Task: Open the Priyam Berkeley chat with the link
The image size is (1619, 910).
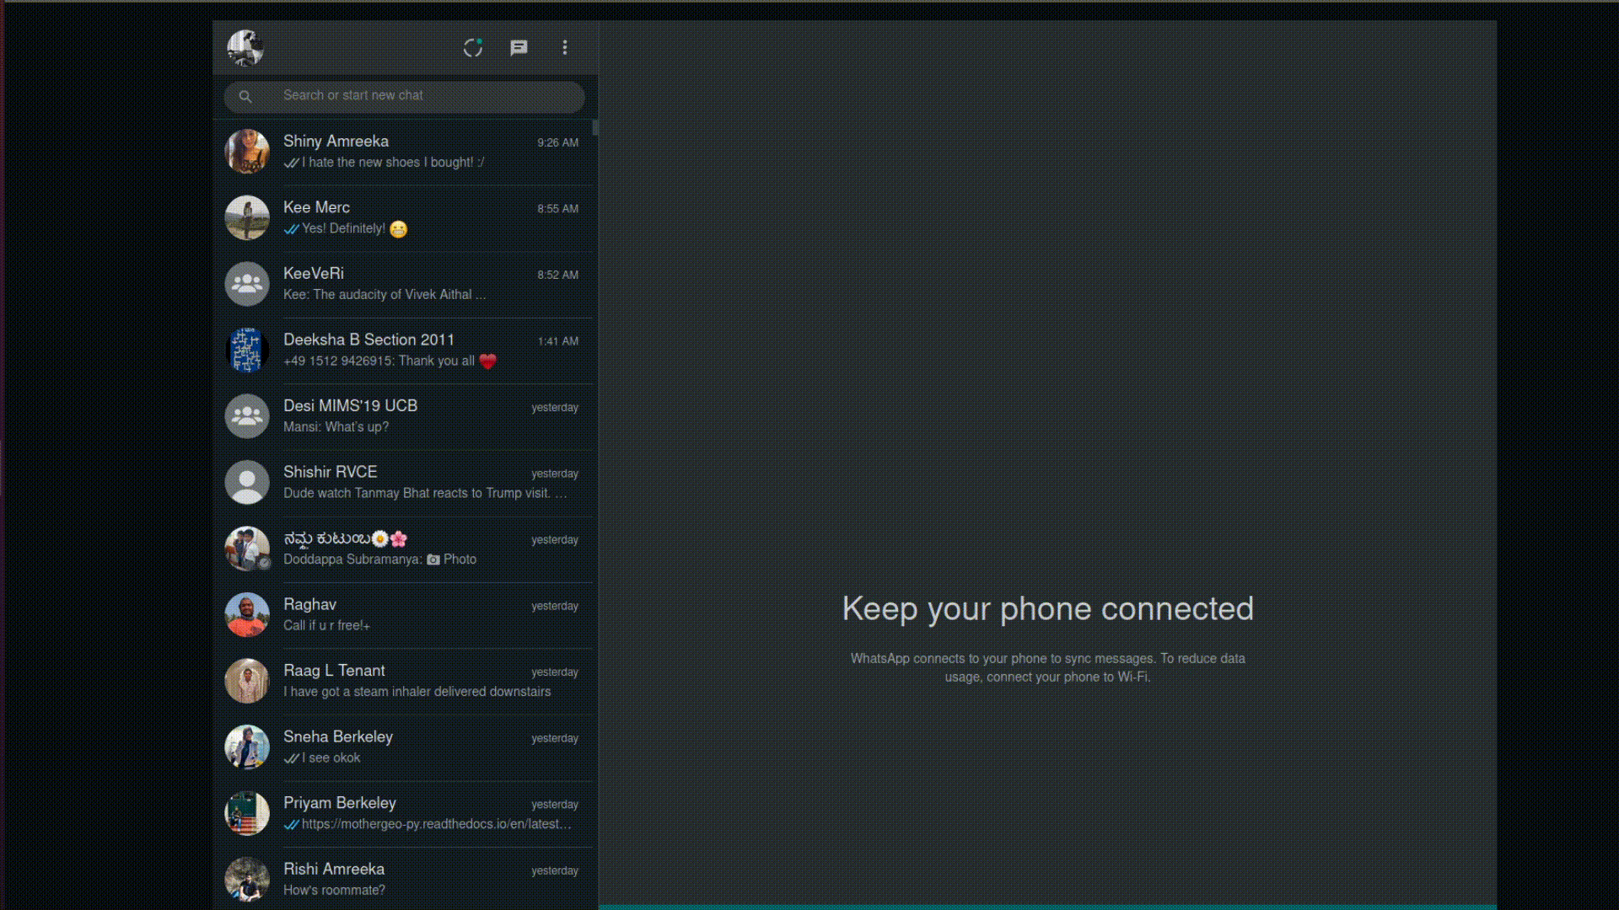Action: pyautogui.click(x=405, y=813)
